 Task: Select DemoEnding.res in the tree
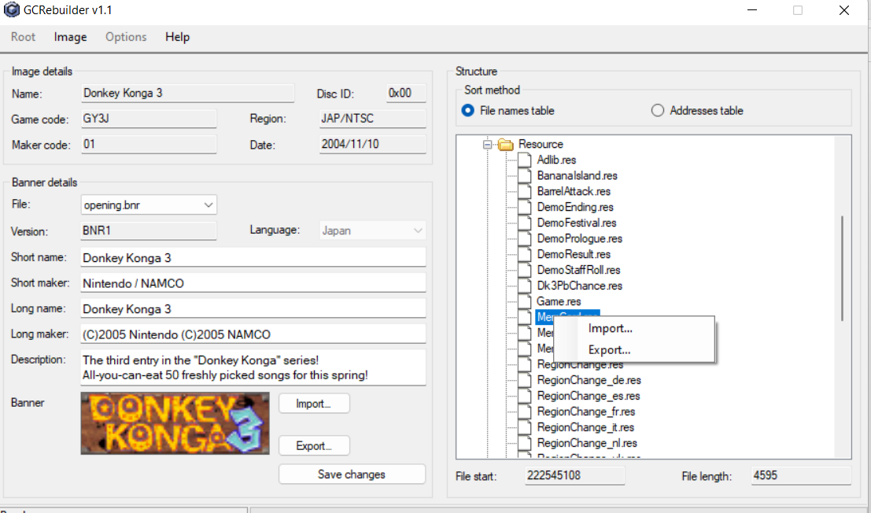(x=575, y=207)
